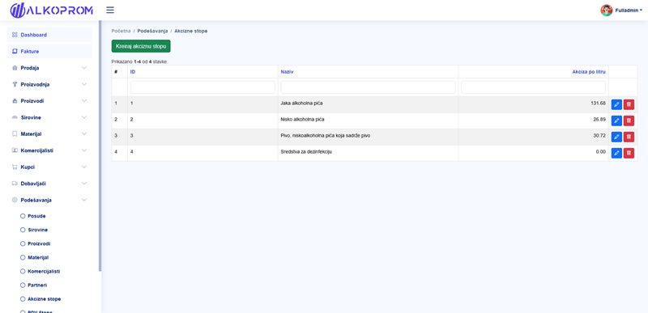Select the Partneri settings item
The height and width of the screenshot is (313, 648).
37,285
